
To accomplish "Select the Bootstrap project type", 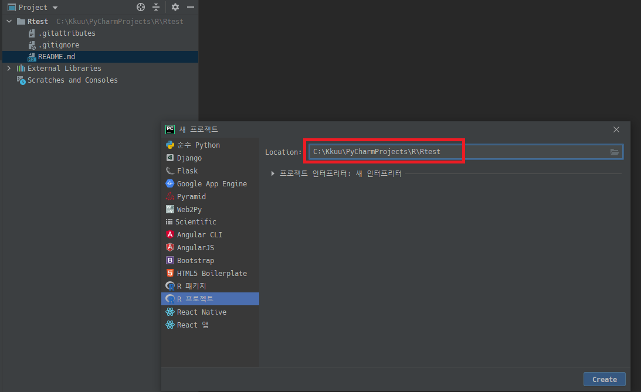I will click(x=210, y=260).
